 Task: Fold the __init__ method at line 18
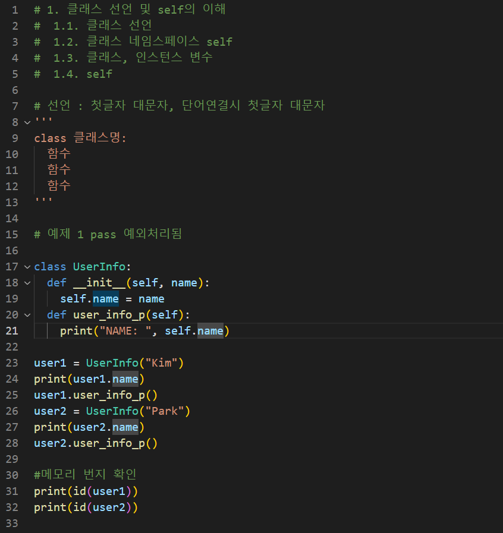click(x=27, y=283)
